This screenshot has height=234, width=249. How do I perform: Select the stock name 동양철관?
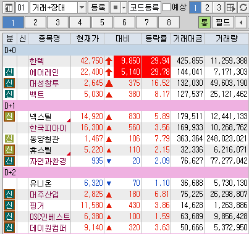44,139
